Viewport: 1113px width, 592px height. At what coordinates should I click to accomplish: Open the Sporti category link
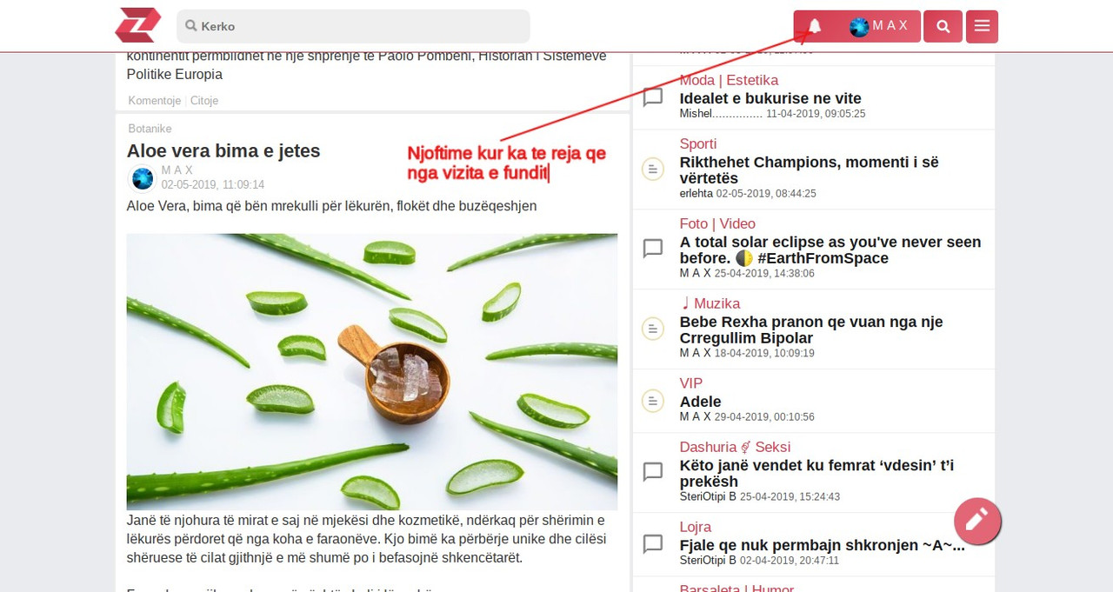(698, 144)
